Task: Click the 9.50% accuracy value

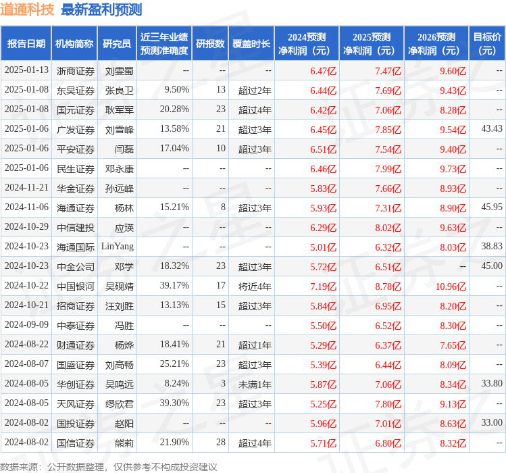Action: (176, 89)
